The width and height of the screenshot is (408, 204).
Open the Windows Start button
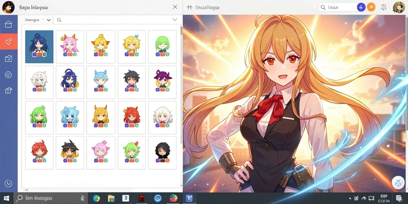point(6,198)
